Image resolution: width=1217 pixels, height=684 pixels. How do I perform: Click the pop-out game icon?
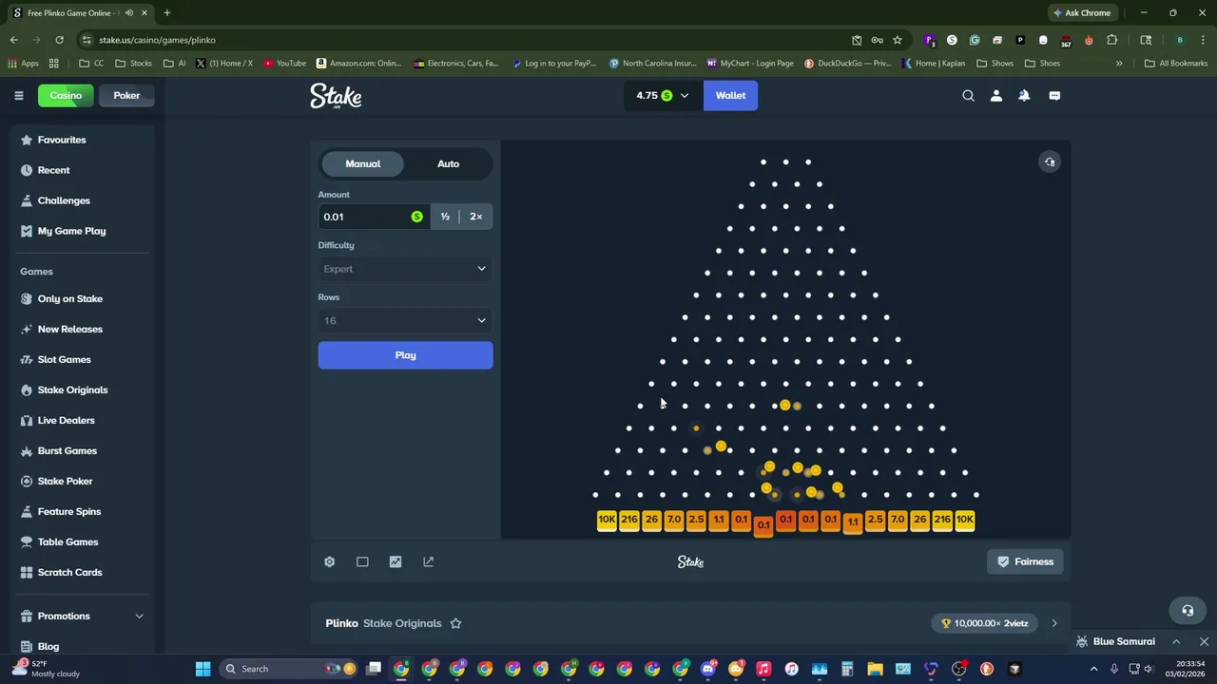click(428, 561)
